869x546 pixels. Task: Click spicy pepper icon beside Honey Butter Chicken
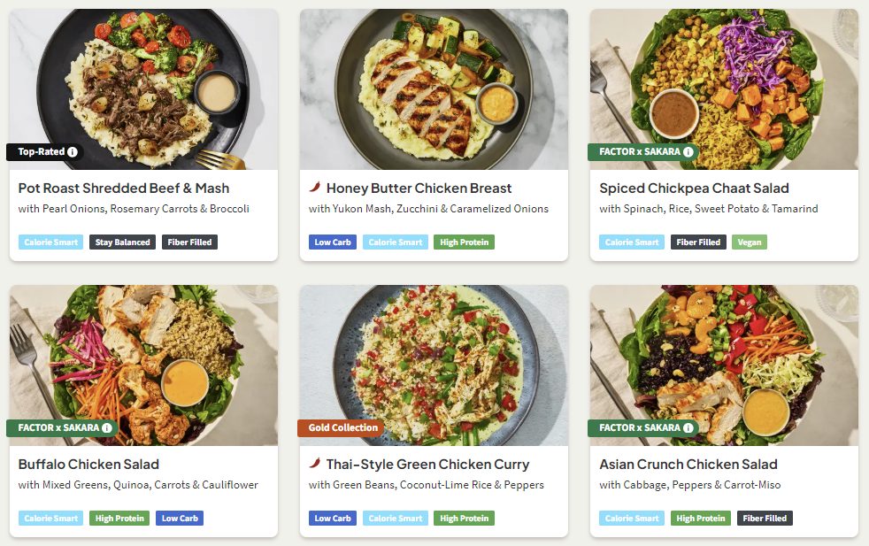[314, 188]
